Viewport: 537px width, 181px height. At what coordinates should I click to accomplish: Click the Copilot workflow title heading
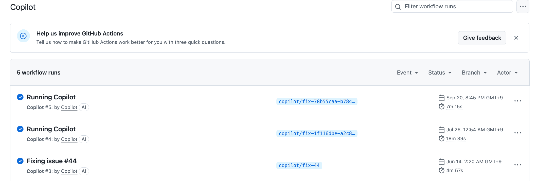[23, 7]
